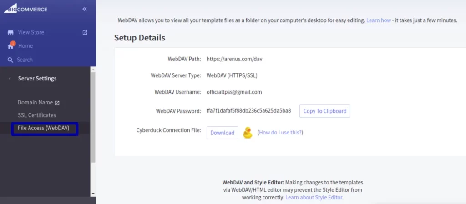Open Domain Name menu item
466x204 pixels.
click(35, 103)
